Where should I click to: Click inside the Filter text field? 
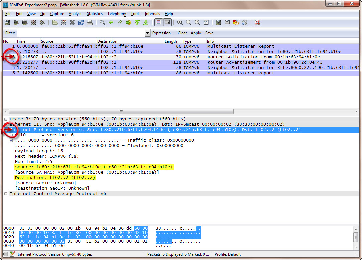tap(80, 33)
